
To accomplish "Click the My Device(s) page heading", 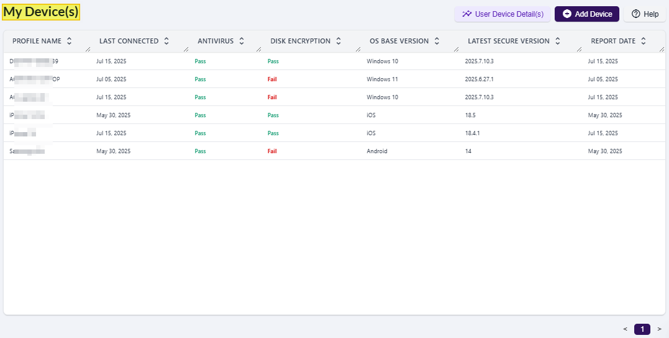I will (x=41, y=11).
